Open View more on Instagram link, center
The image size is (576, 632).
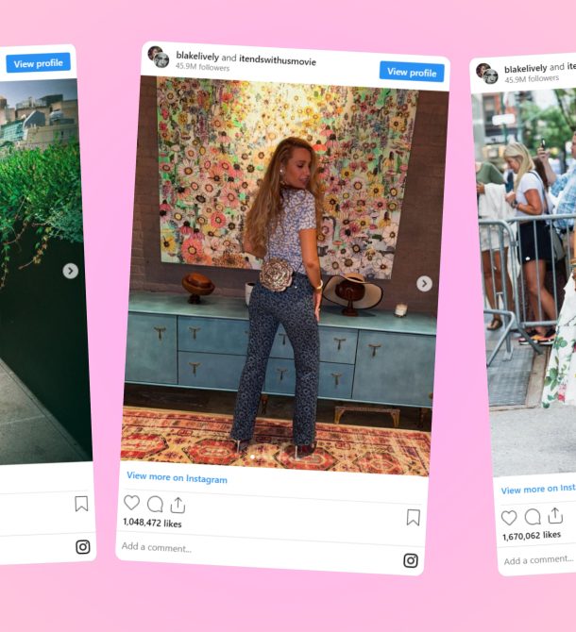[x=177, y=477]
